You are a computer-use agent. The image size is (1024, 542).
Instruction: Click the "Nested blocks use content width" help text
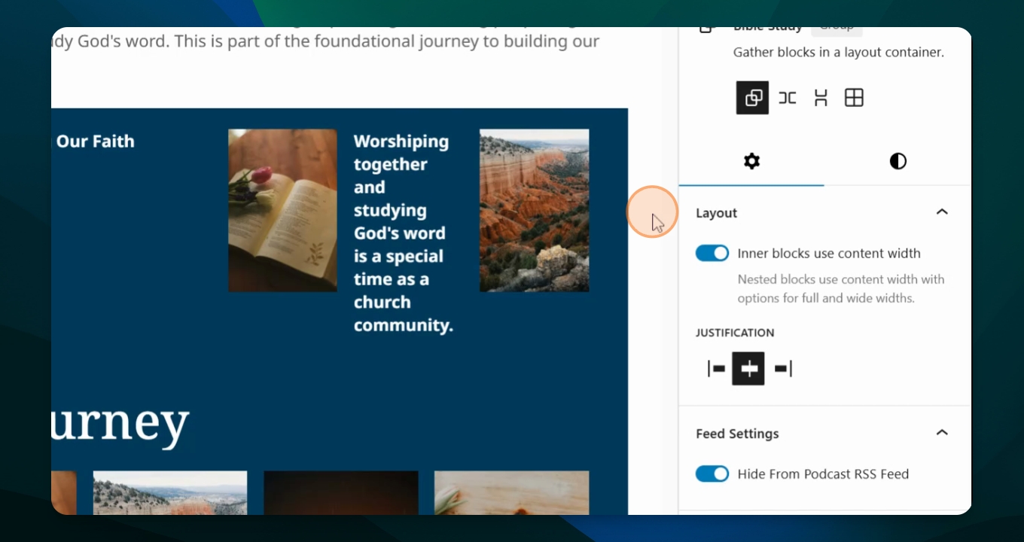click(841, 288)
